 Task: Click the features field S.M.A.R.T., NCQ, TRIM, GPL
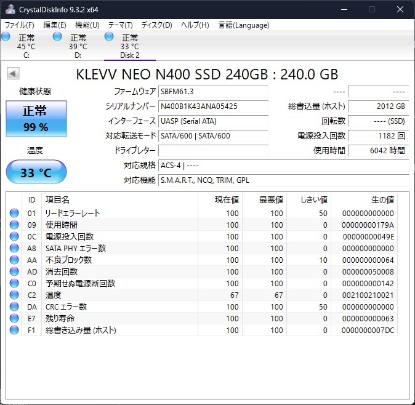(284, 180)
